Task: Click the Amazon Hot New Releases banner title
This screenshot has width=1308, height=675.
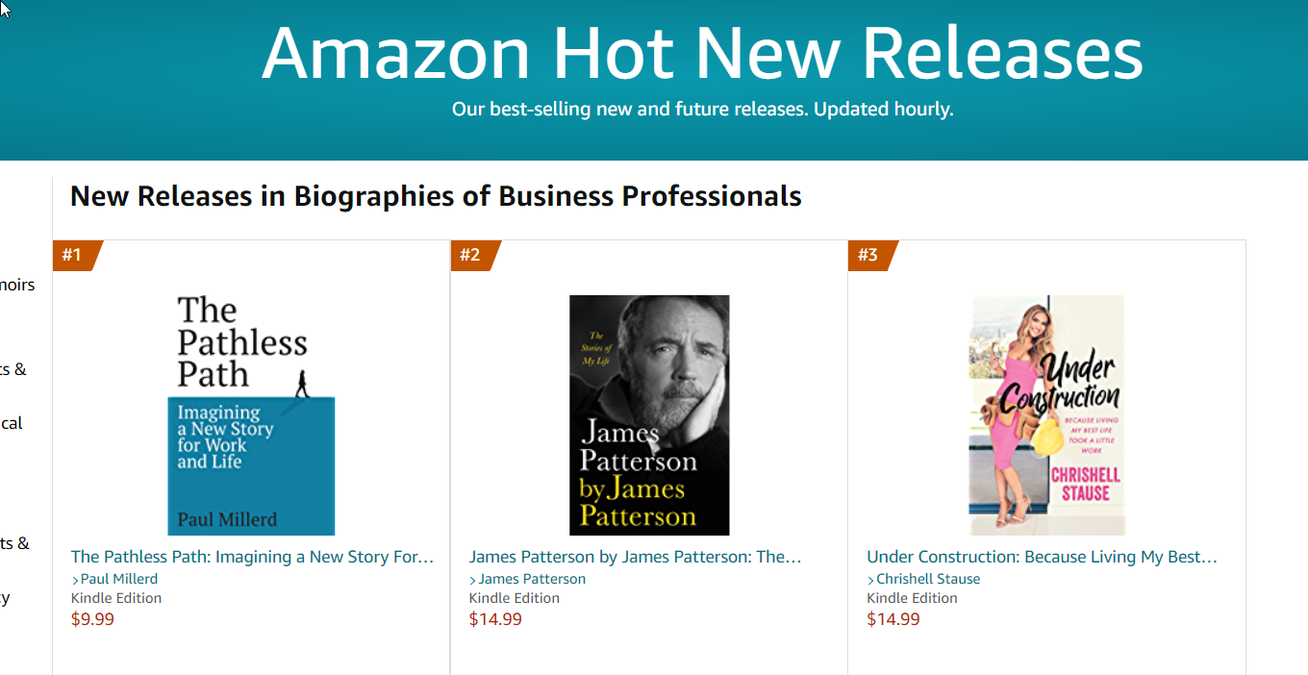Action: tap(702, 53)
